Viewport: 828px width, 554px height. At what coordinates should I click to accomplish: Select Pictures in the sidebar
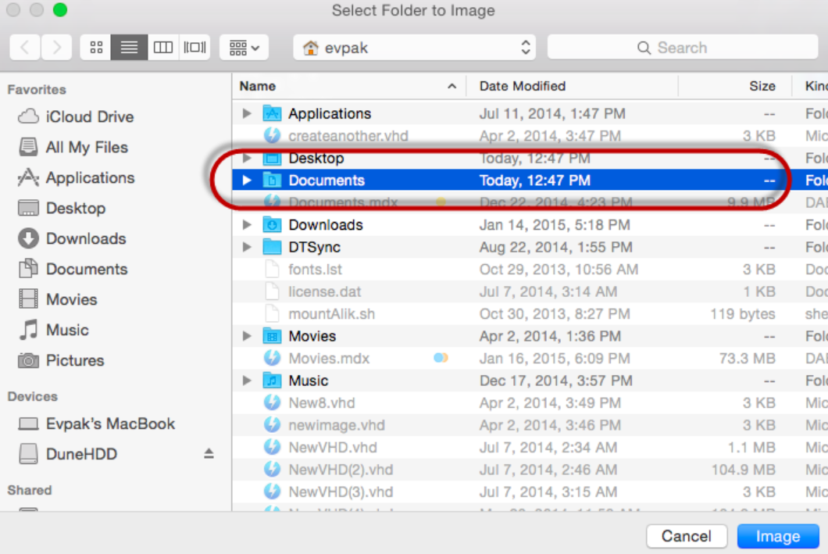tap(74, 361)
